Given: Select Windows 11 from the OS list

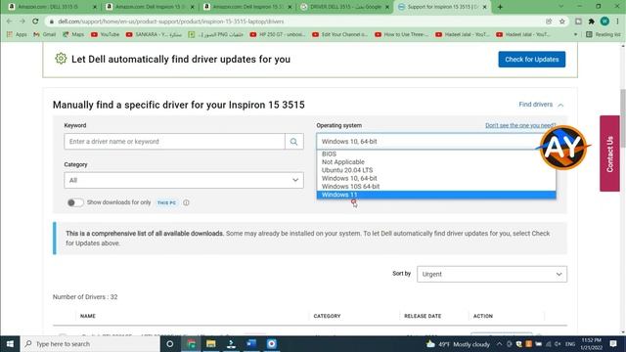Looking at the screenshot, I should pyautogui.click(x=436, y=195).
